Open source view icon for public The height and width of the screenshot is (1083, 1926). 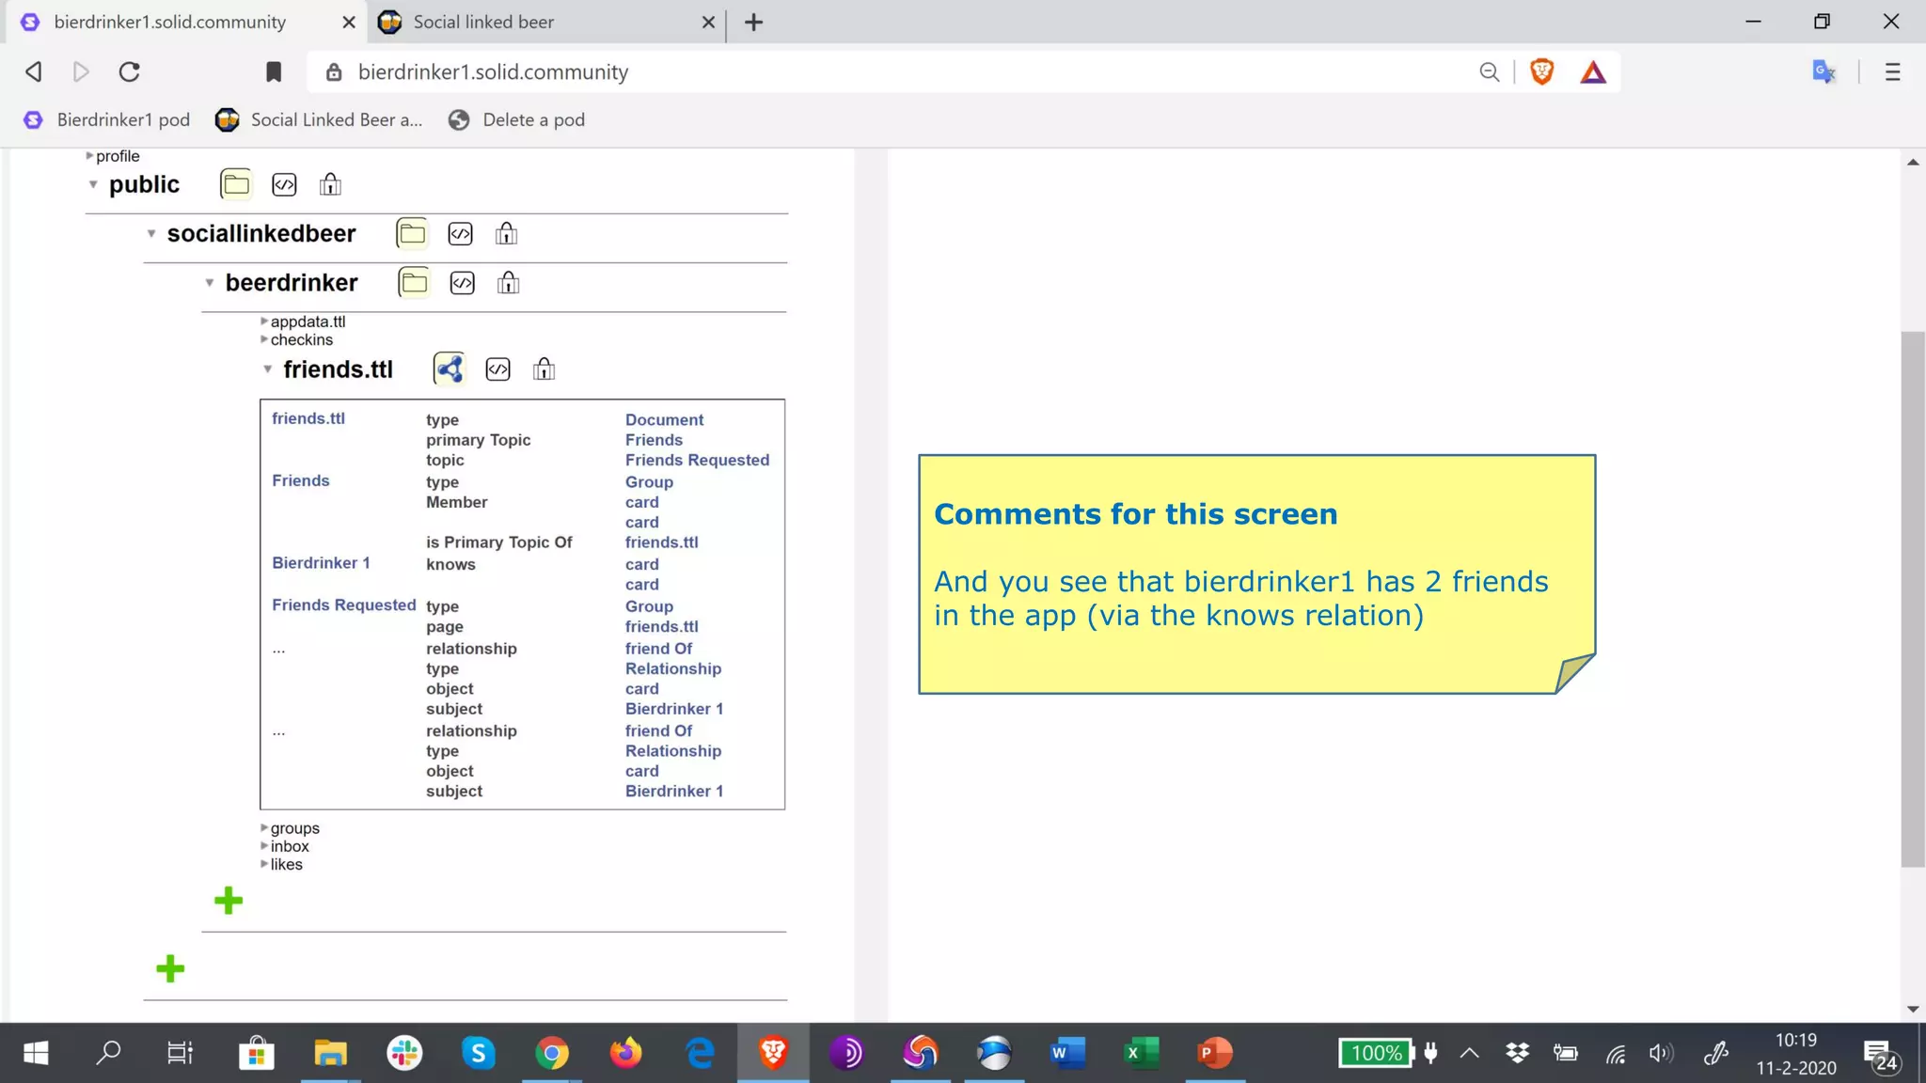[x=284, y=184]
